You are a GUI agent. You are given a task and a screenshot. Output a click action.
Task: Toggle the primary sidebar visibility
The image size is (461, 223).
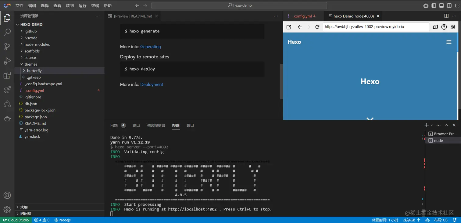pos(434,5)
